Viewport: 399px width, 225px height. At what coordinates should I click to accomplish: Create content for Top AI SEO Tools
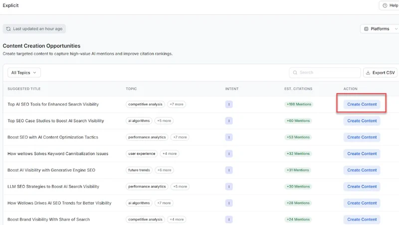point(362,104)
